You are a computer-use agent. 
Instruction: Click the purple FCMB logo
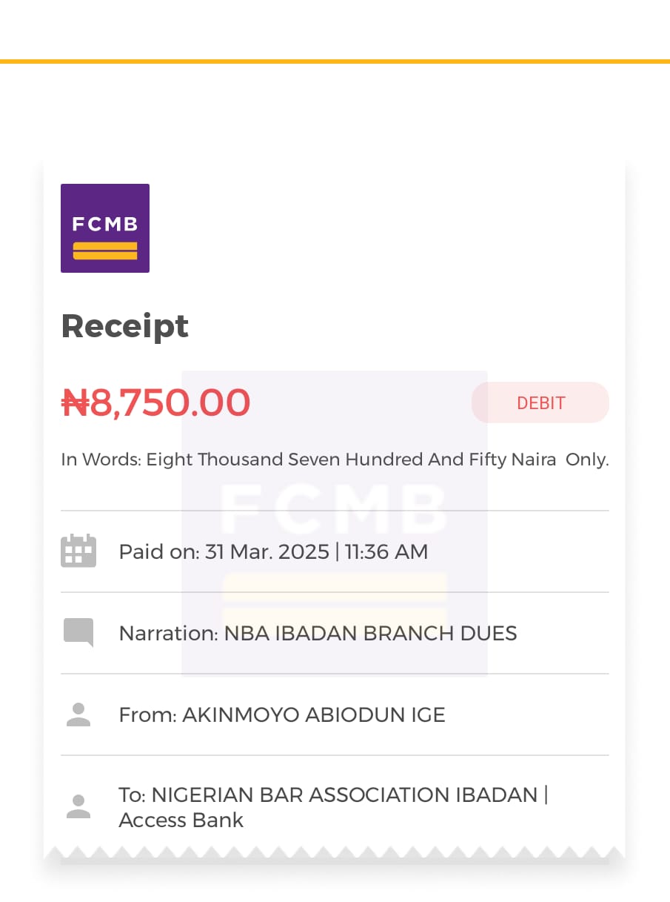(105, 228)
